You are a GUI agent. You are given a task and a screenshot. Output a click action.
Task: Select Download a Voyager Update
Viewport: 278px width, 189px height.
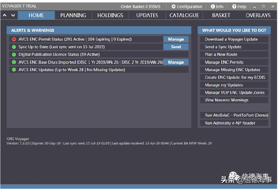(234, 39)
